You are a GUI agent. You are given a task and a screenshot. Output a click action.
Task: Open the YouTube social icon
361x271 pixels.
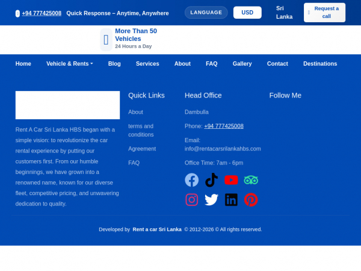click(x=231, y=180)
